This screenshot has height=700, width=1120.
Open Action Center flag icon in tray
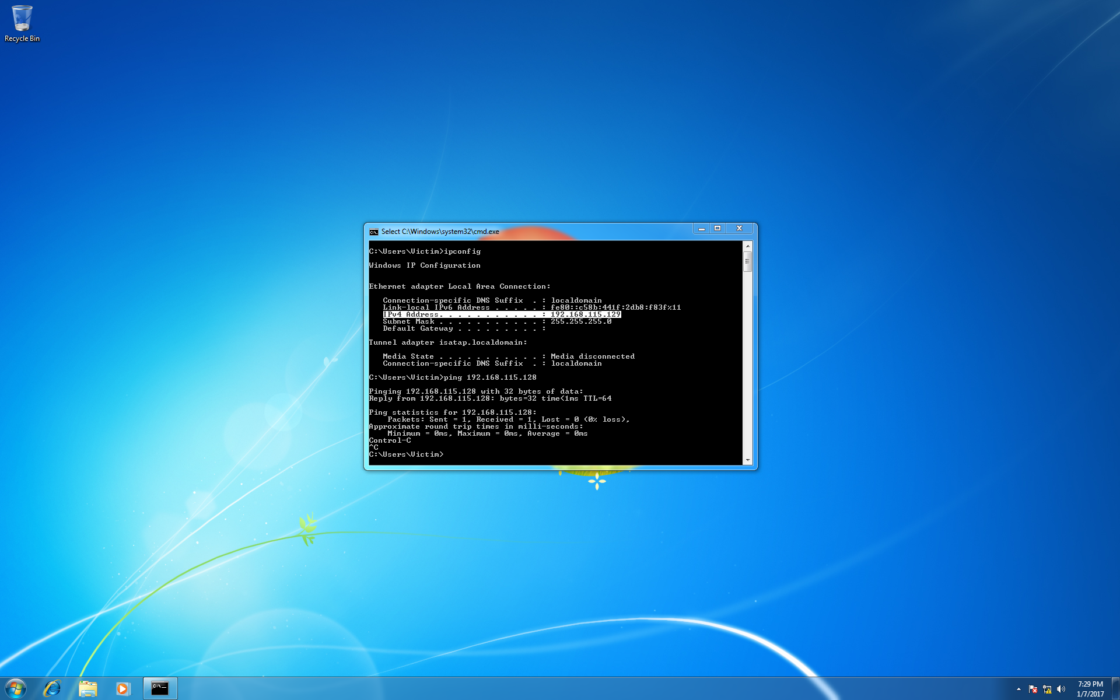click(x=1033, y=689)
